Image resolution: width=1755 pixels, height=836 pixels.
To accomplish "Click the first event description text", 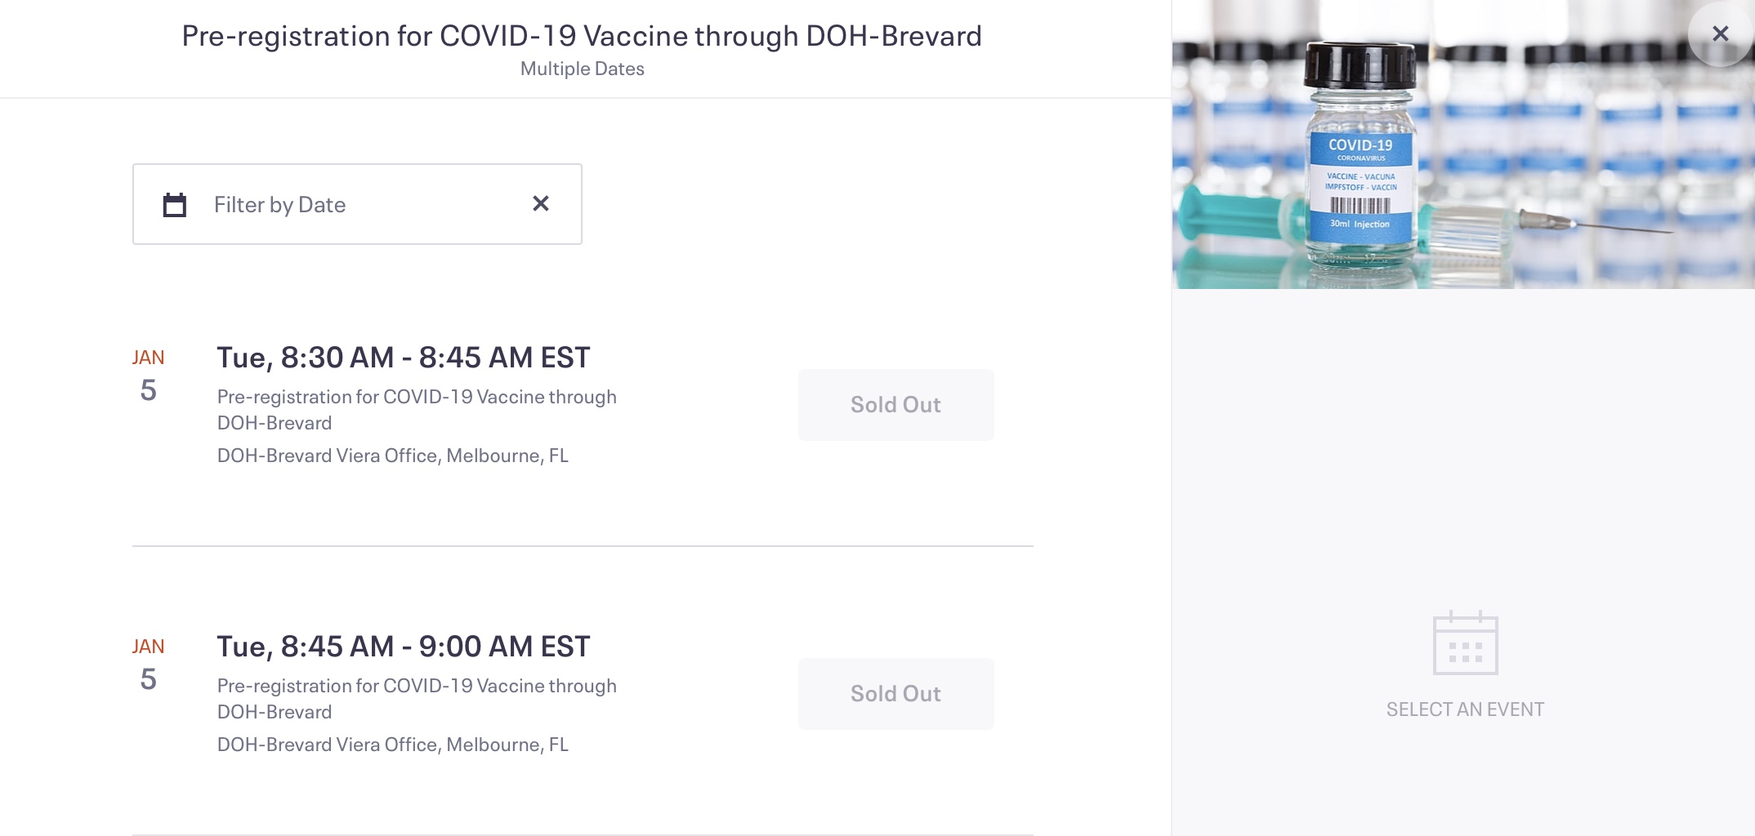I will coord(416,409).
